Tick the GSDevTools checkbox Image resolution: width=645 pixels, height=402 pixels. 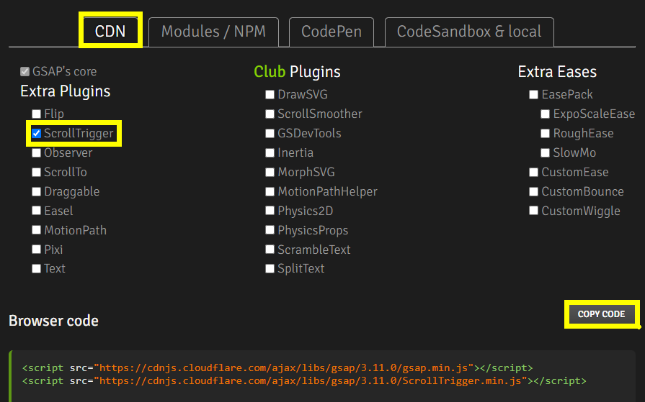pos(270,133)
